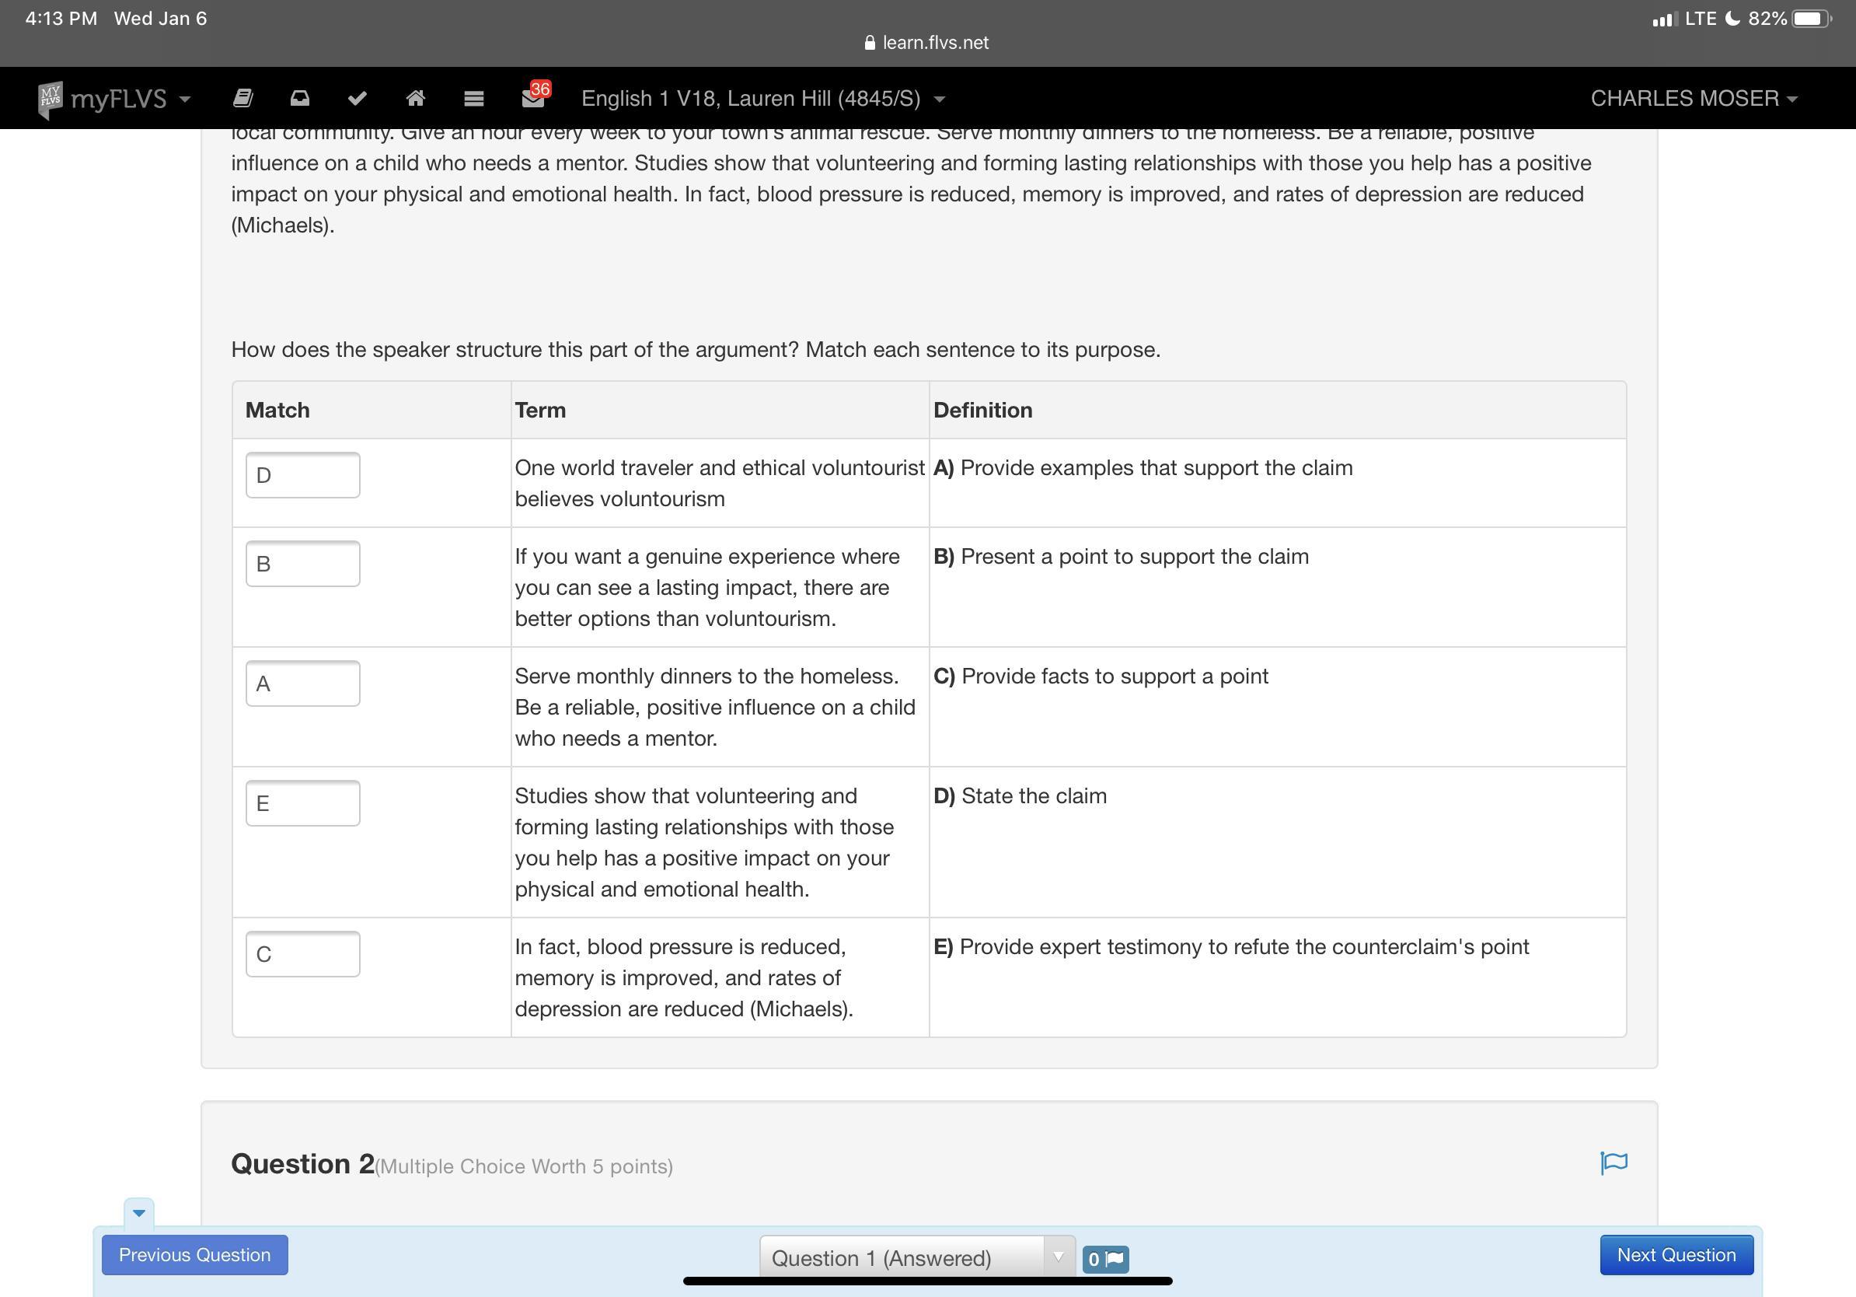Expand CHARLES MOSER user menu
Viewport: 1856px width, 1297px height.
(1693, 99)
